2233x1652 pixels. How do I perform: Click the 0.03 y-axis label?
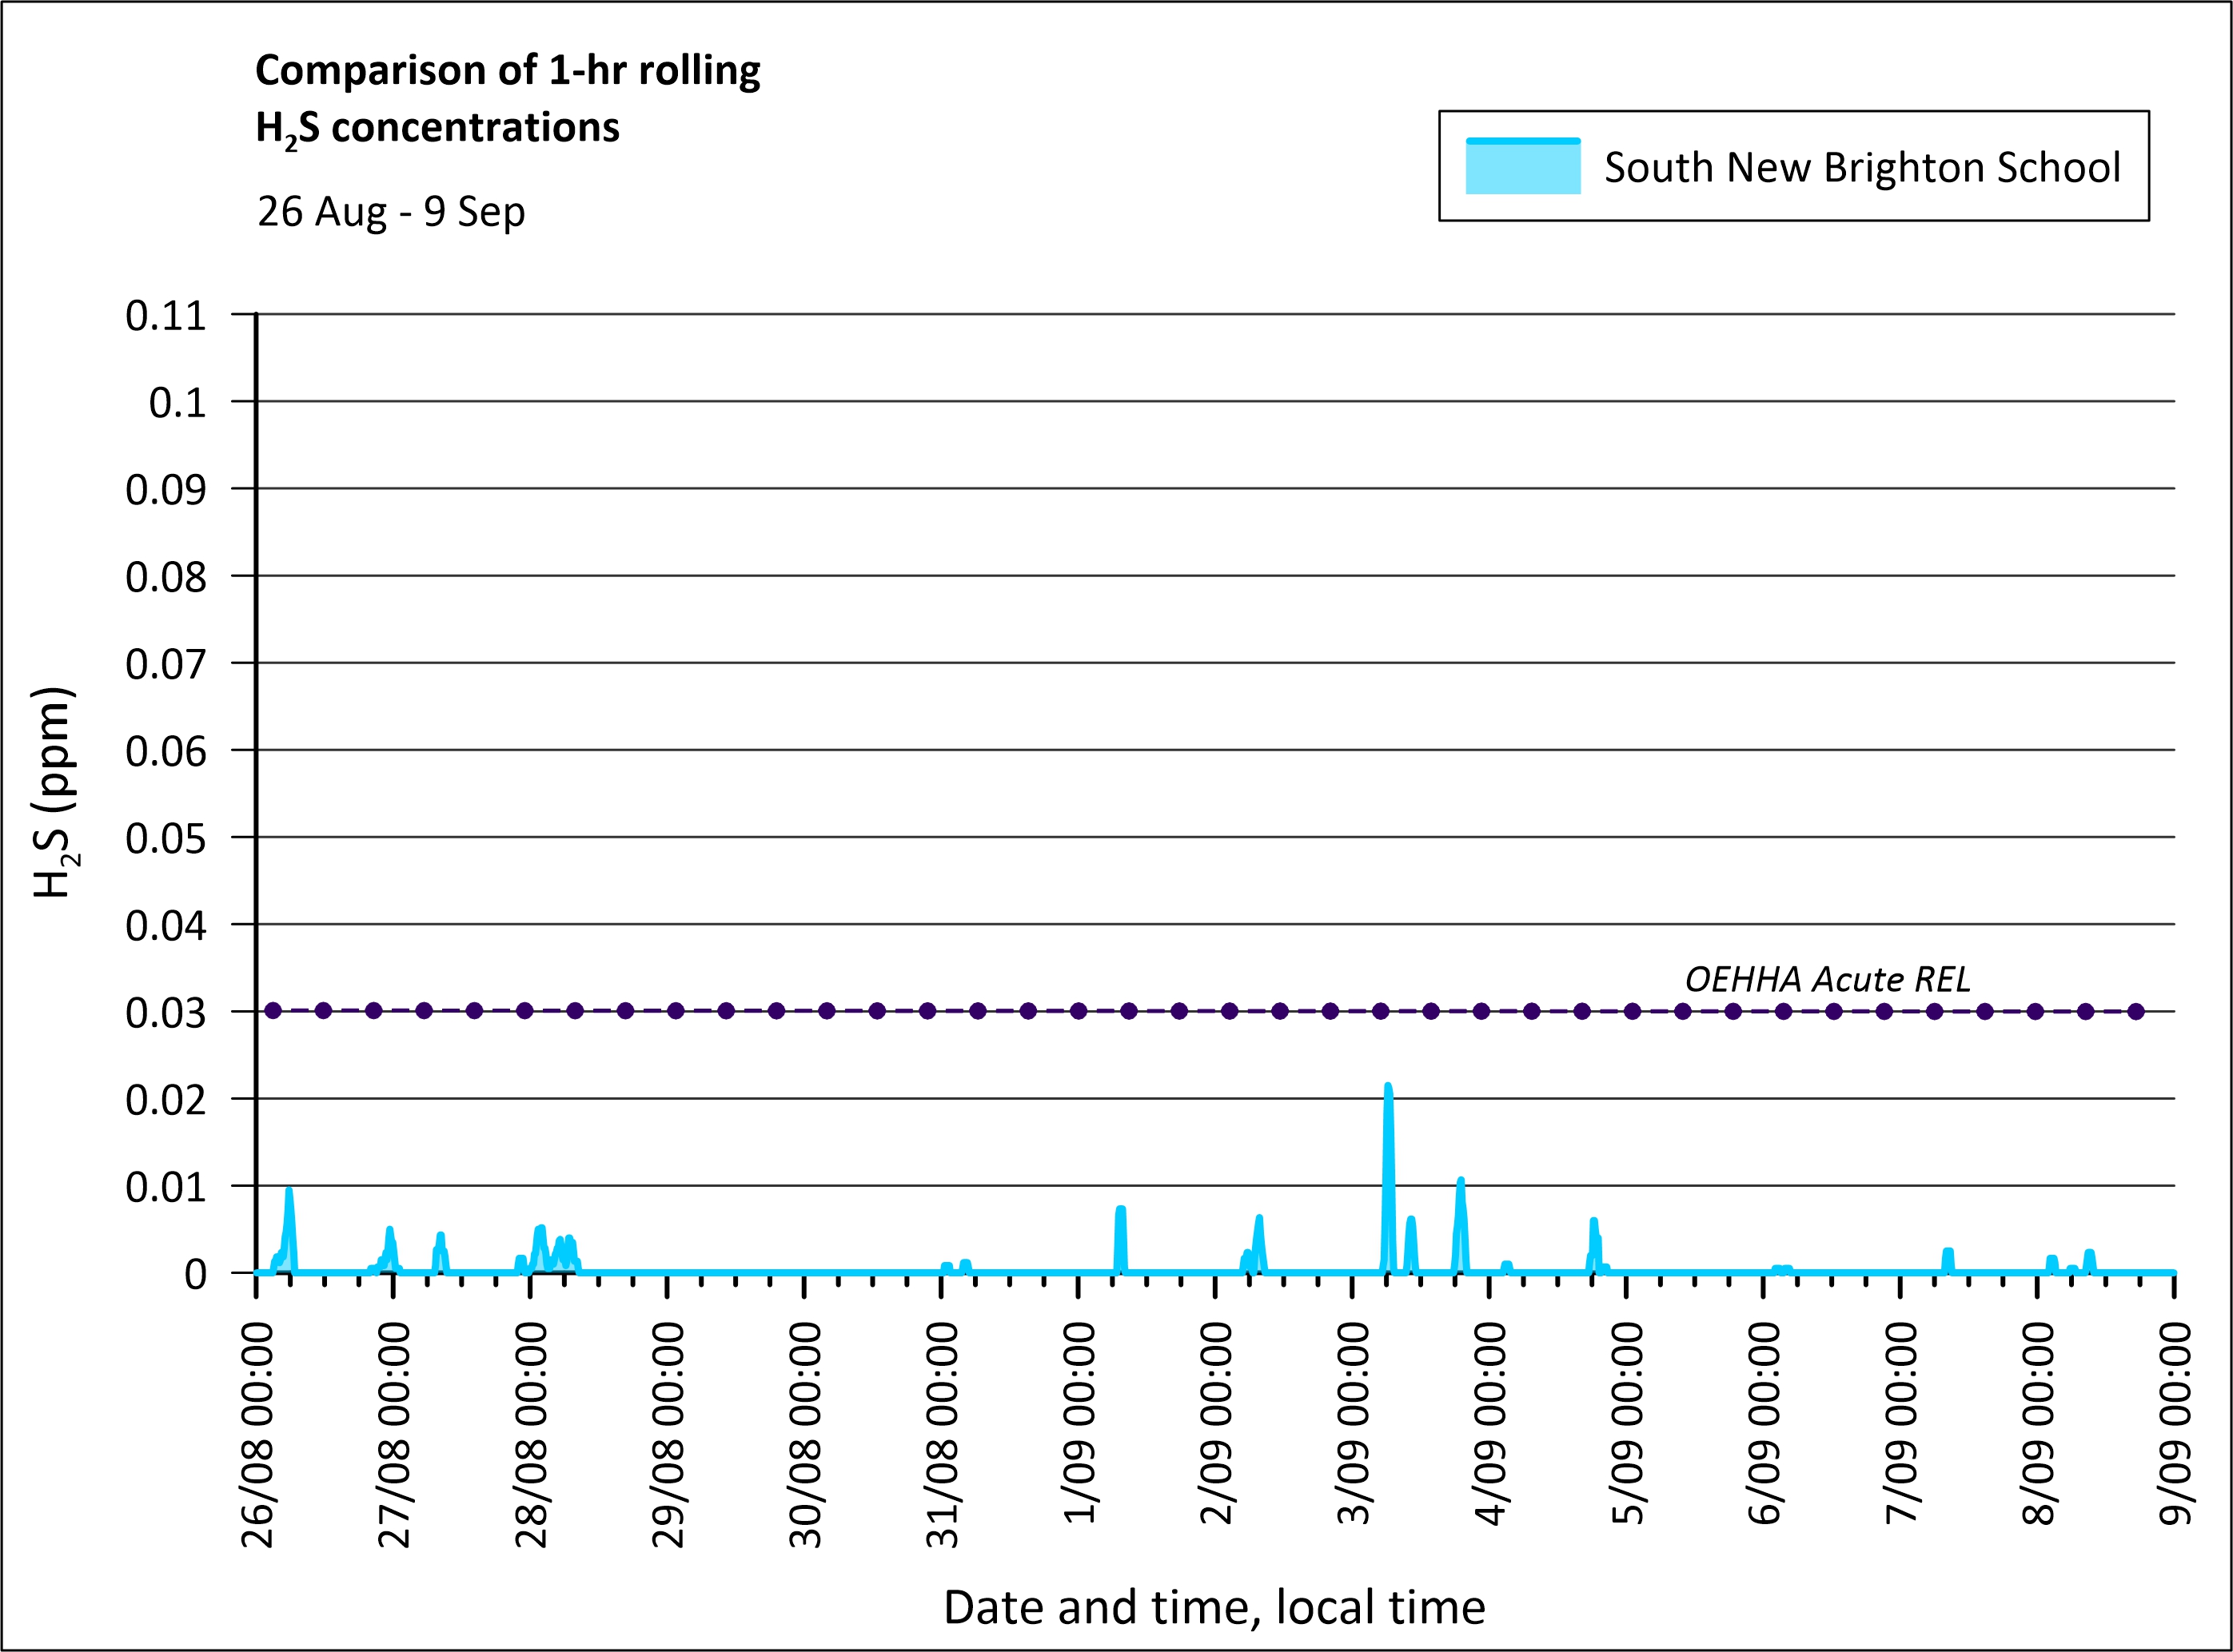point(166,1013)
